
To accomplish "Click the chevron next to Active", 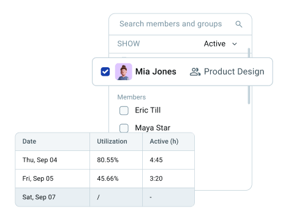I will [x=235, y=44].
